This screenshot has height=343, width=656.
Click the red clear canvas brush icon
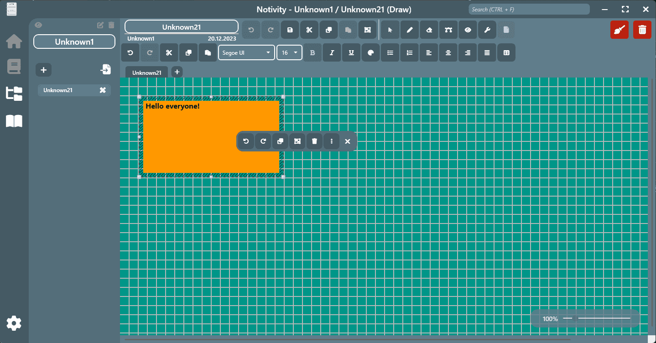[619, 30]
